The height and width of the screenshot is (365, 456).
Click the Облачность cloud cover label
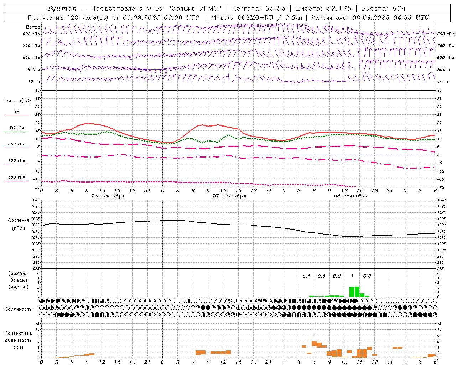pos(18,309)
